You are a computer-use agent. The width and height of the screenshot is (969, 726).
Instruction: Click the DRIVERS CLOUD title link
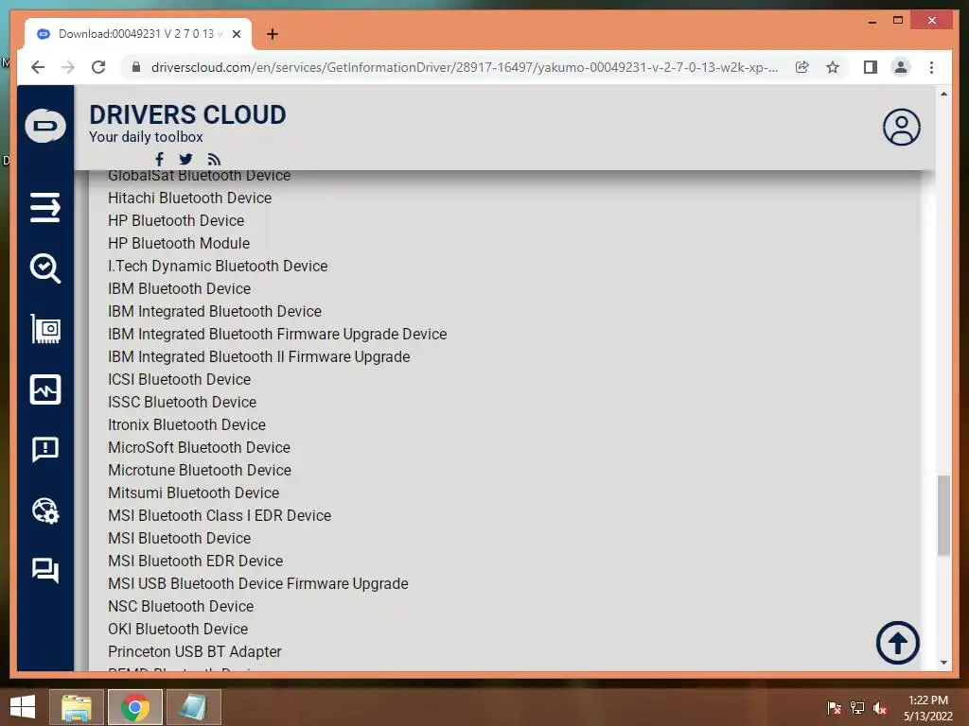point(188,114)
